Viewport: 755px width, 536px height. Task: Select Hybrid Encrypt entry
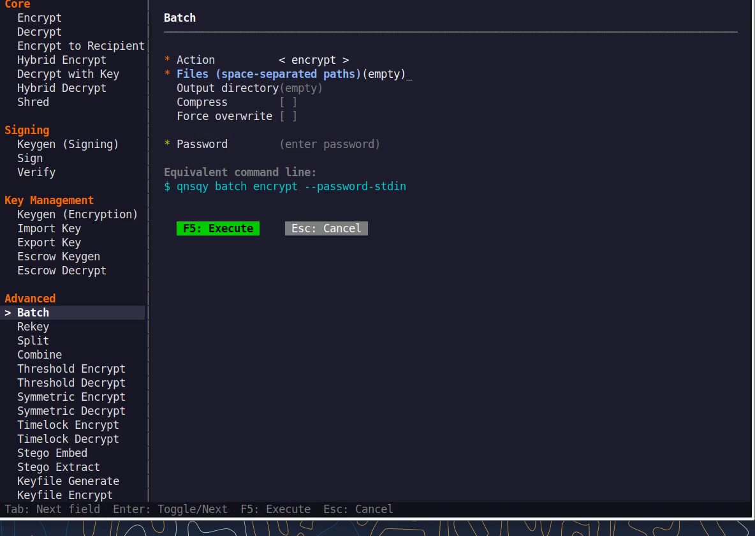click(62, 60)
